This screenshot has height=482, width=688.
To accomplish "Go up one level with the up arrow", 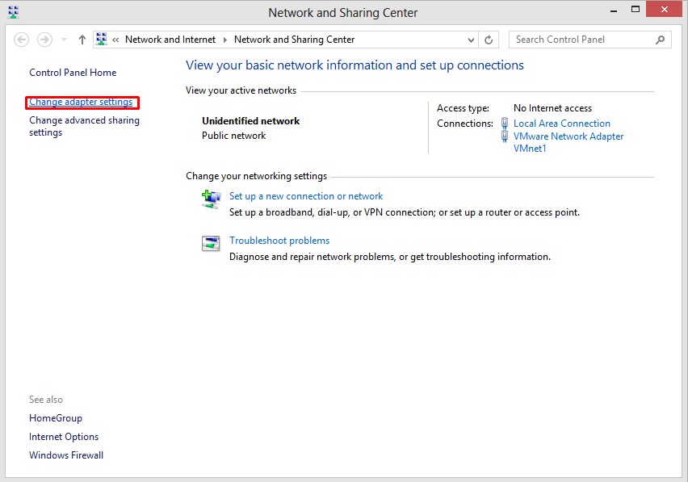I will [x=82, y=40].
